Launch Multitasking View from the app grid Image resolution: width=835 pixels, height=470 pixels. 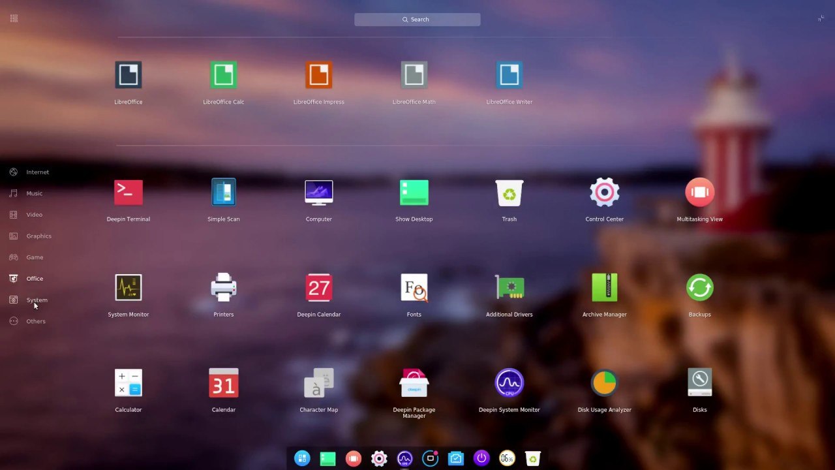point(700,193)
